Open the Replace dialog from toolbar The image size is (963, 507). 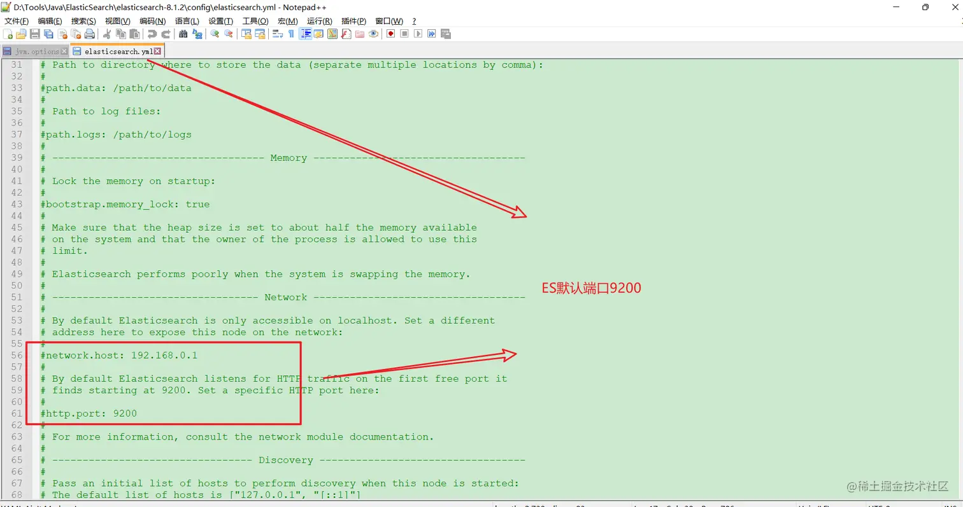(x=197, y=34)
